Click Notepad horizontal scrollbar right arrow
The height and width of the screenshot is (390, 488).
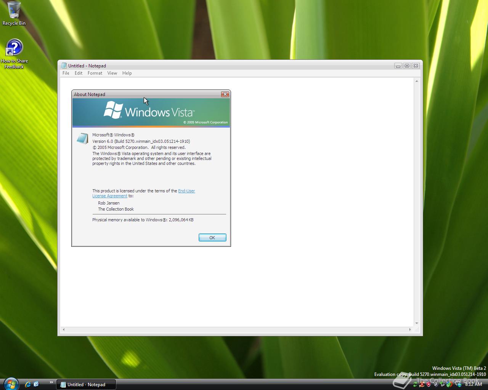tap(410, 329)
